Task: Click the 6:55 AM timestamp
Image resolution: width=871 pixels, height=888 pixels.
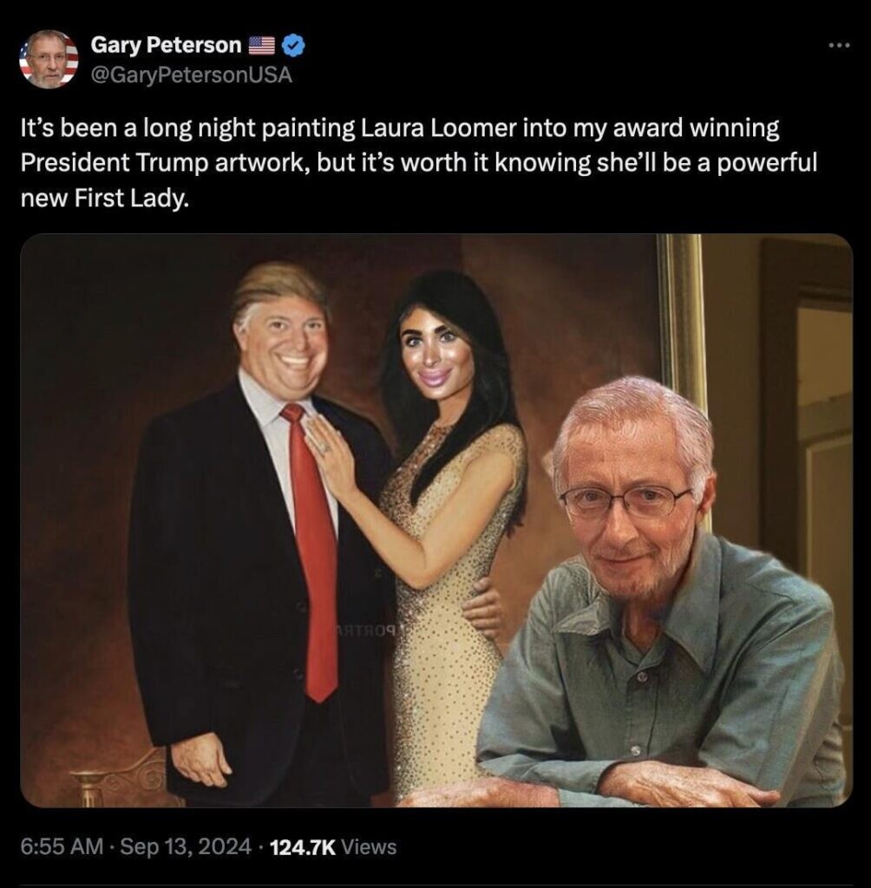Action: point(62,846)
